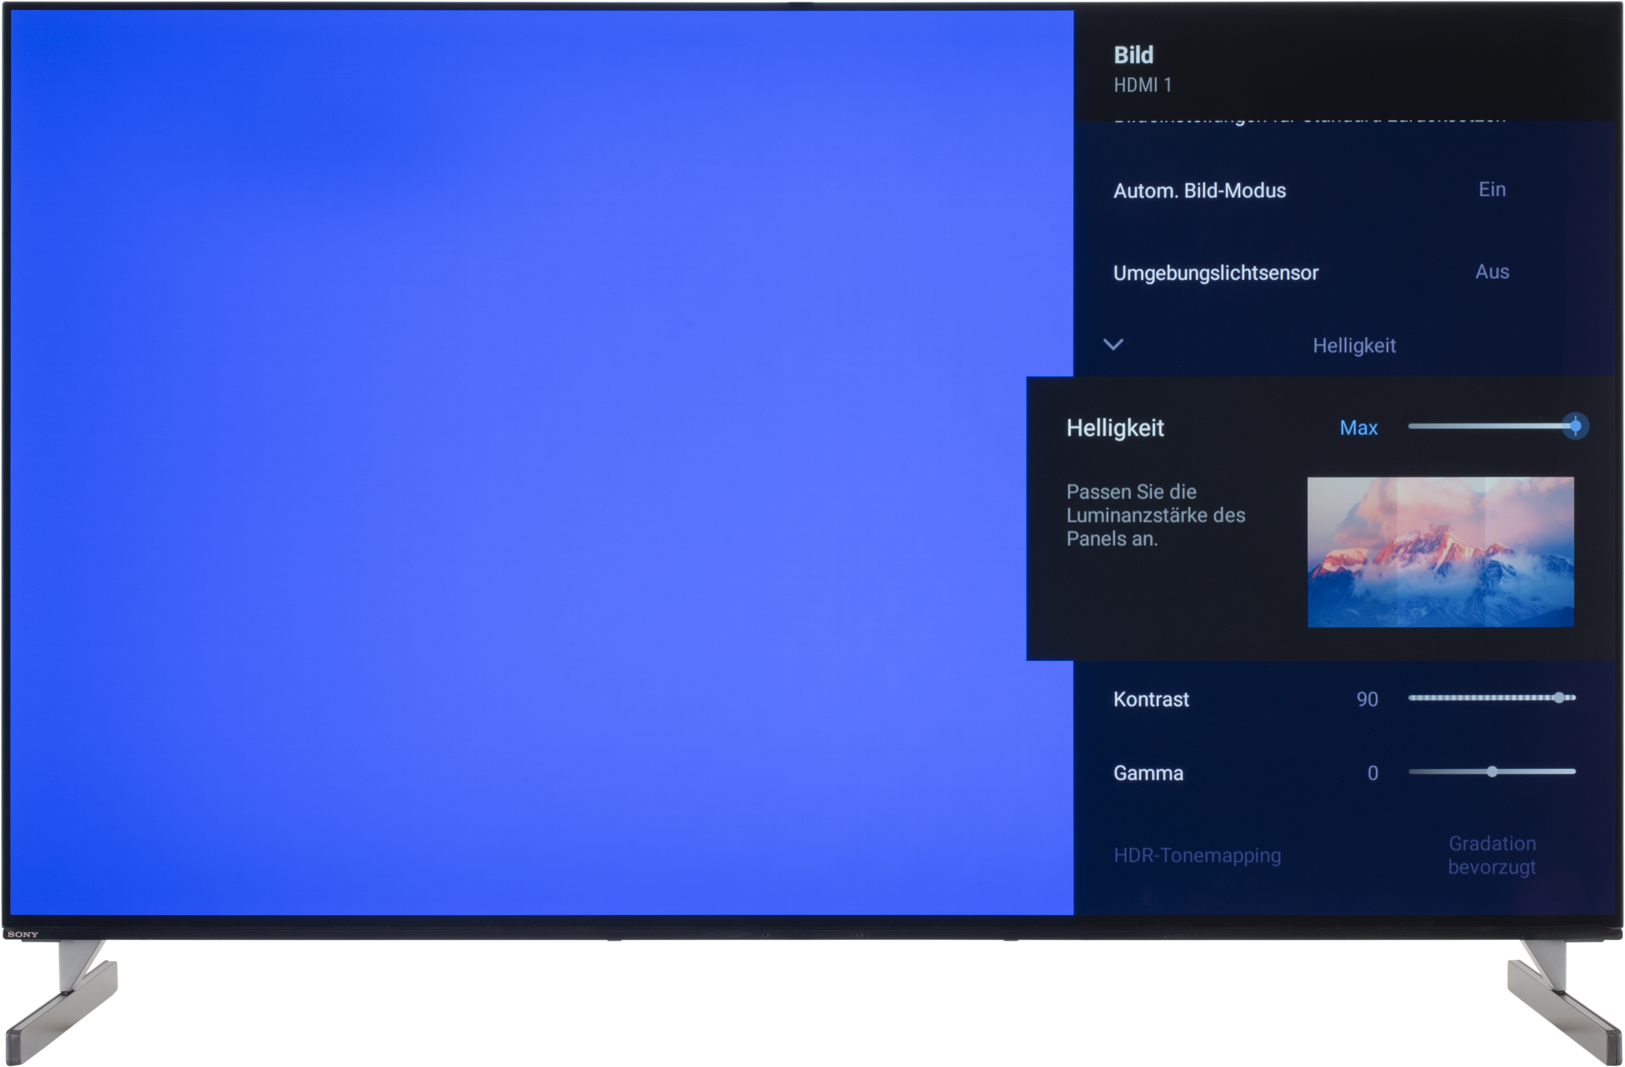Click the Helligkeit slider handle at Max
This screenshot has width=1625, height=1067.
(x=1574, y=427)
